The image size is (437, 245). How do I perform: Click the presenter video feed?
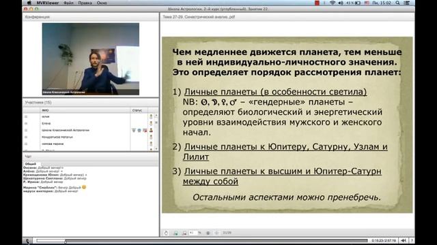click(91, 59)
